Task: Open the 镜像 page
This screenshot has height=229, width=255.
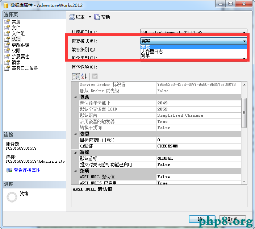Action: [16, 62]
